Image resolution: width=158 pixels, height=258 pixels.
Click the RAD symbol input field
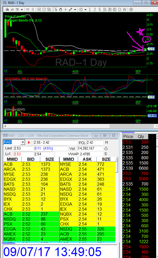[x=12, y=142]
